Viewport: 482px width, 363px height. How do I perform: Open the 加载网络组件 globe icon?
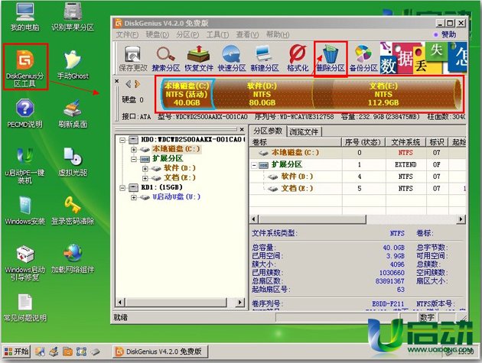(73, 259)
